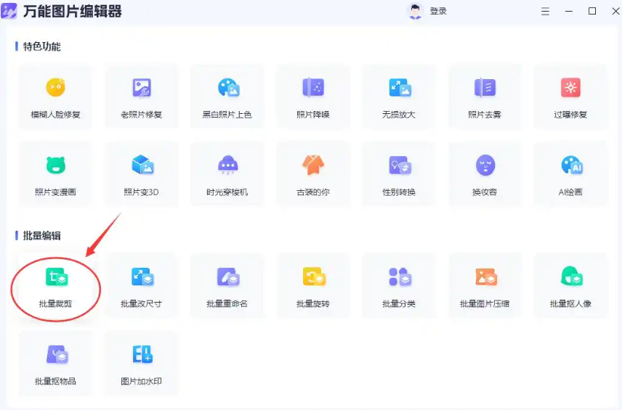Launch the 时光穿梭机 feature

coord(227,175)
